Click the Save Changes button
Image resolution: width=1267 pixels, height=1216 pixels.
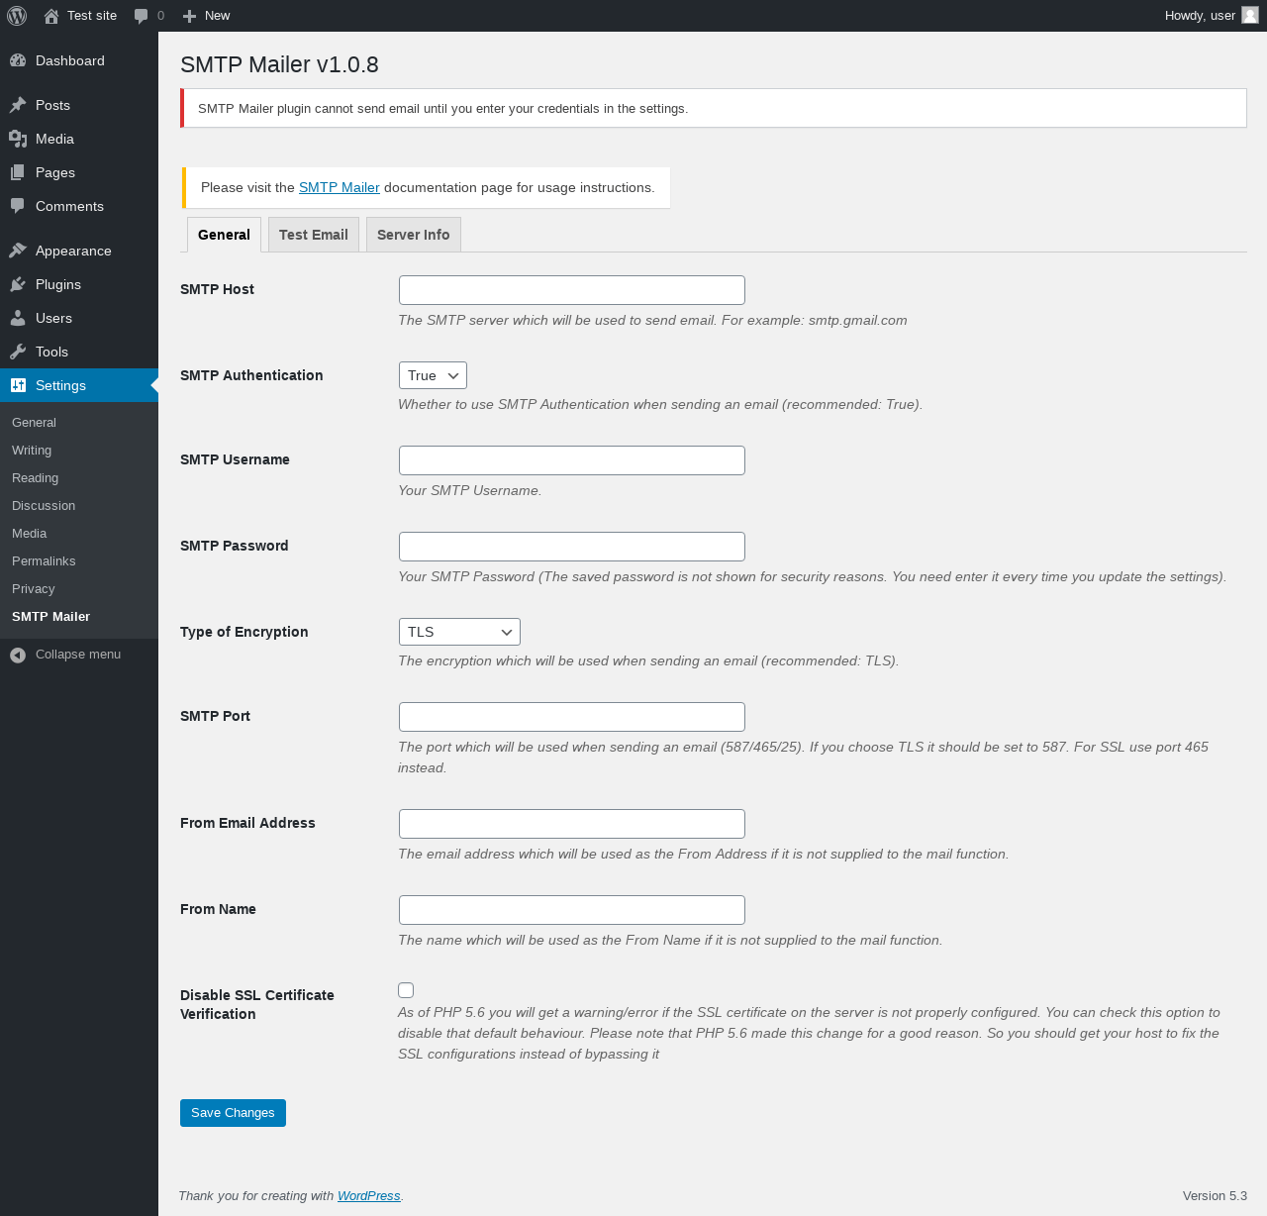pos(233,1113)
